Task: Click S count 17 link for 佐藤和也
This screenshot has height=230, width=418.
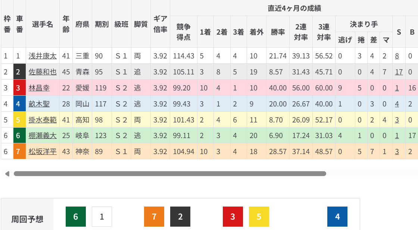Action: coord(399,72)
